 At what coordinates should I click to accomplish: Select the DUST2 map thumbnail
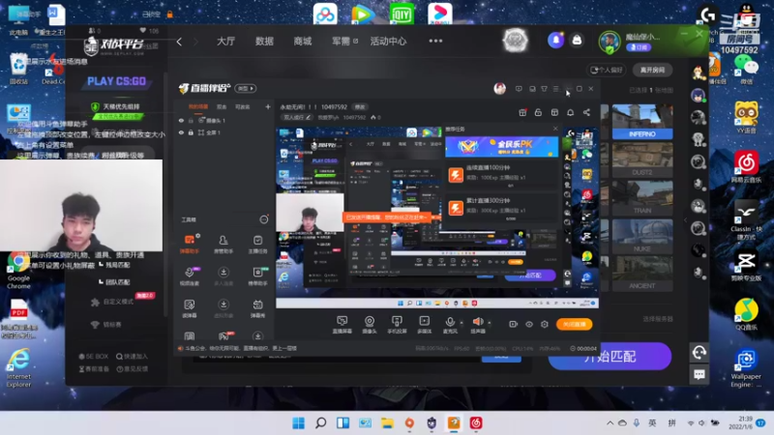click(642, 159)
